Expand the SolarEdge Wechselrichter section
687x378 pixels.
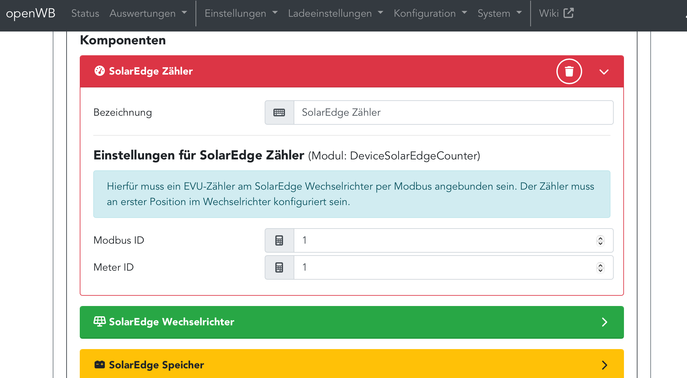click(x=604, y=322)
